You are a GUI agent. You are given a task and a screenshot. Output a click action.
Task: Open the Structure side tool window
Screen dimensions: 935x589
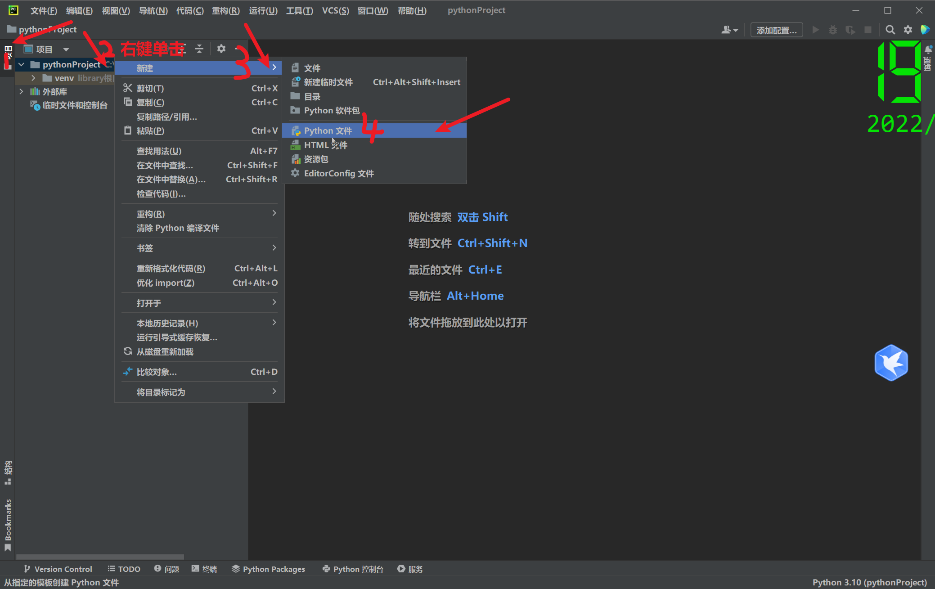8,472
